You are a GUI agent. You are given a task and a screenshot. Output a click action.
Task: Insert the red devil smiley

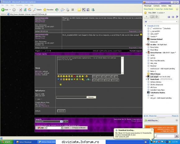[x=75, y=76]
